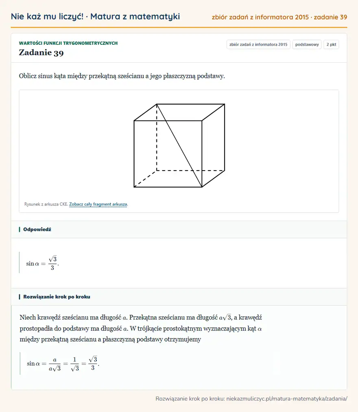Open the 'Zobacz cały fragment arkusza' link

tap(98, 204)
